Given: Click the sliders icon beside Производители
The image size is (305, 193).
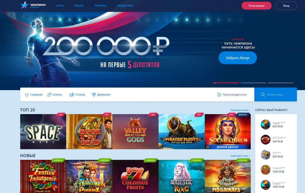Looking at the screenshot, I should click(219, 95).
